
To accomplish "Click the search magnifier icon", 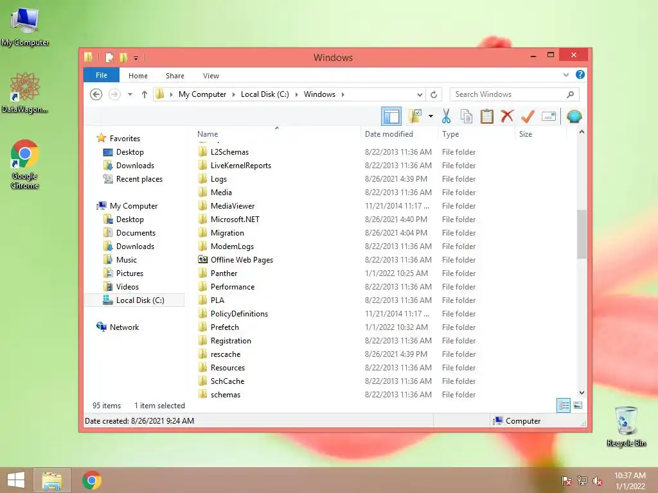I will coord(570,94).
